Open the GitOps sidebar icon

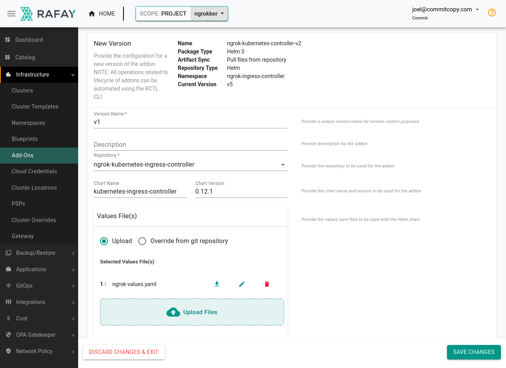7,285
